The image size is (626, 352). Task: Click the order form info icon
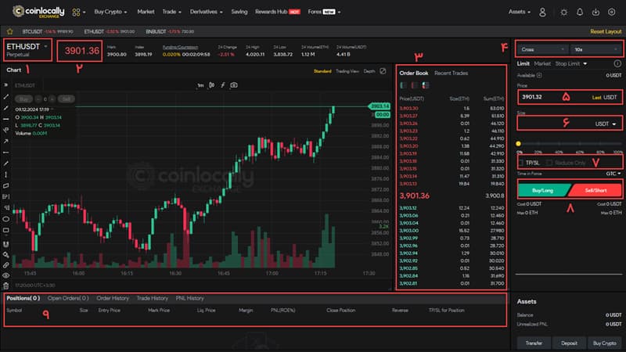[x=617, y=63]
